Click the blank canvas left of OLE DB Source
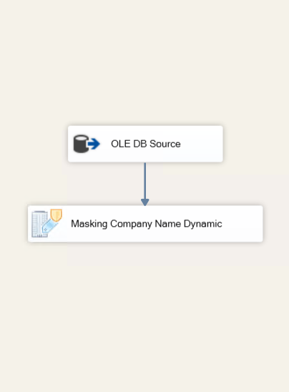289x392 pixels. coord(34,144)
